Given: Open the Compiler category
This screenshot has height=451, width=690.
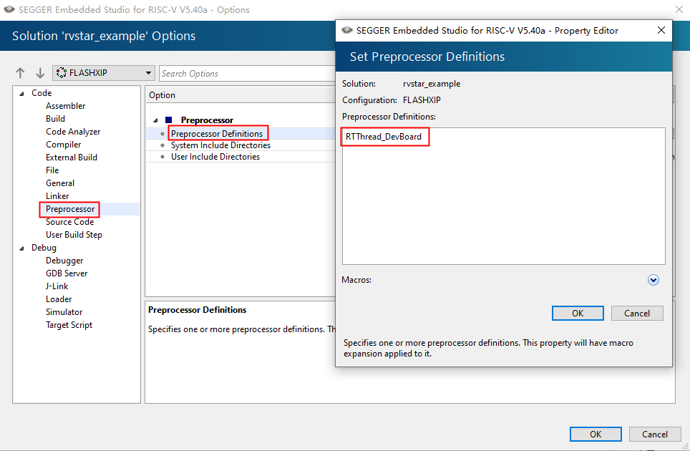Looking at the screenshot, I should [64, 145].
